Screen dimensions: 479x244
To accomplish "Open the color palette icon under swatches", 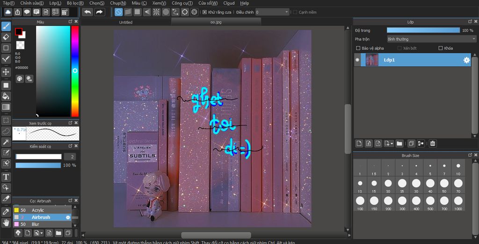I will coord(20,78).
